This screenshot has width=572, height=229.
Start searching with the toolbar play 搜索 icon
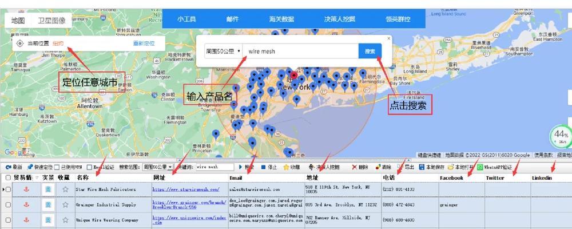(x=240, y=167)
